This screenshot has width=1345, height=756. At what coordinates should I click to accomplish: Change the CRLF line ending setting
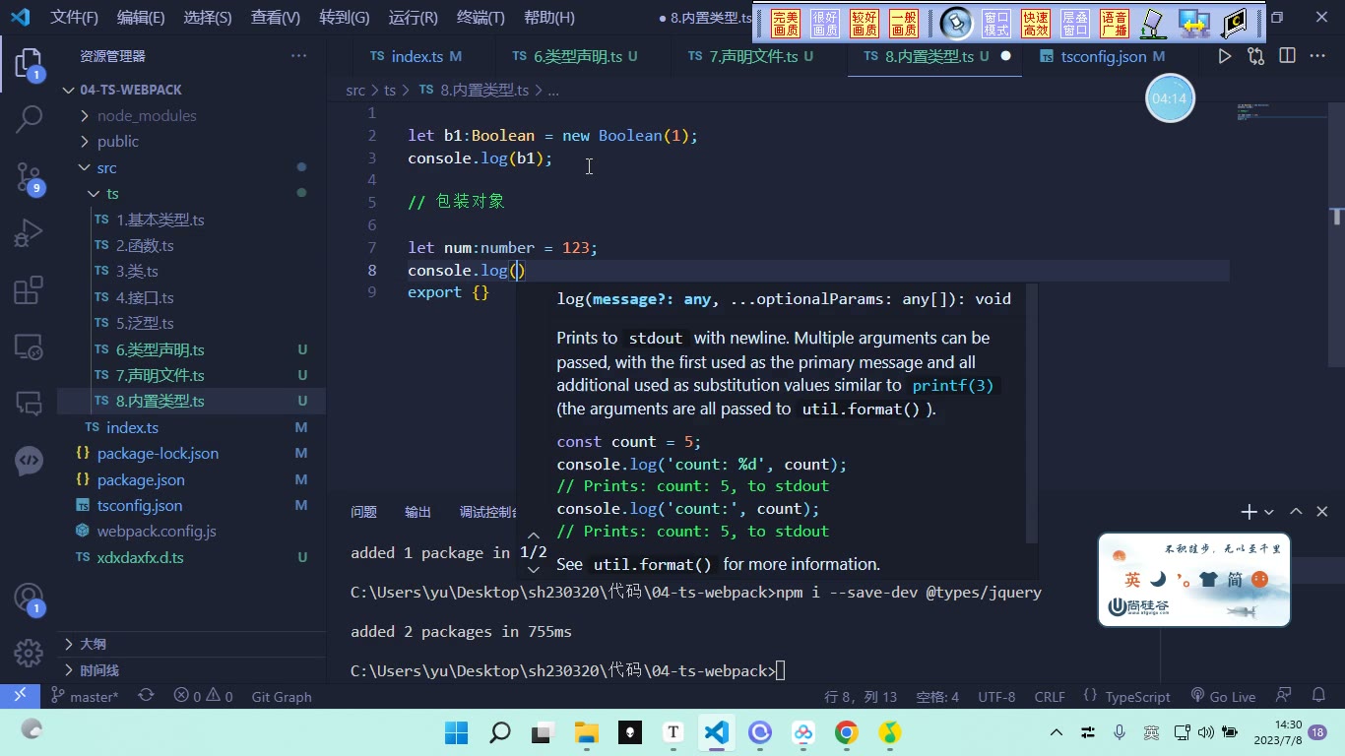(1050, 696)
